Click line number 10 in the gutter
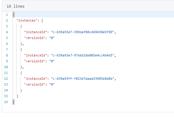This screenshot has width=174, height=117. click(x=6, y=67)
